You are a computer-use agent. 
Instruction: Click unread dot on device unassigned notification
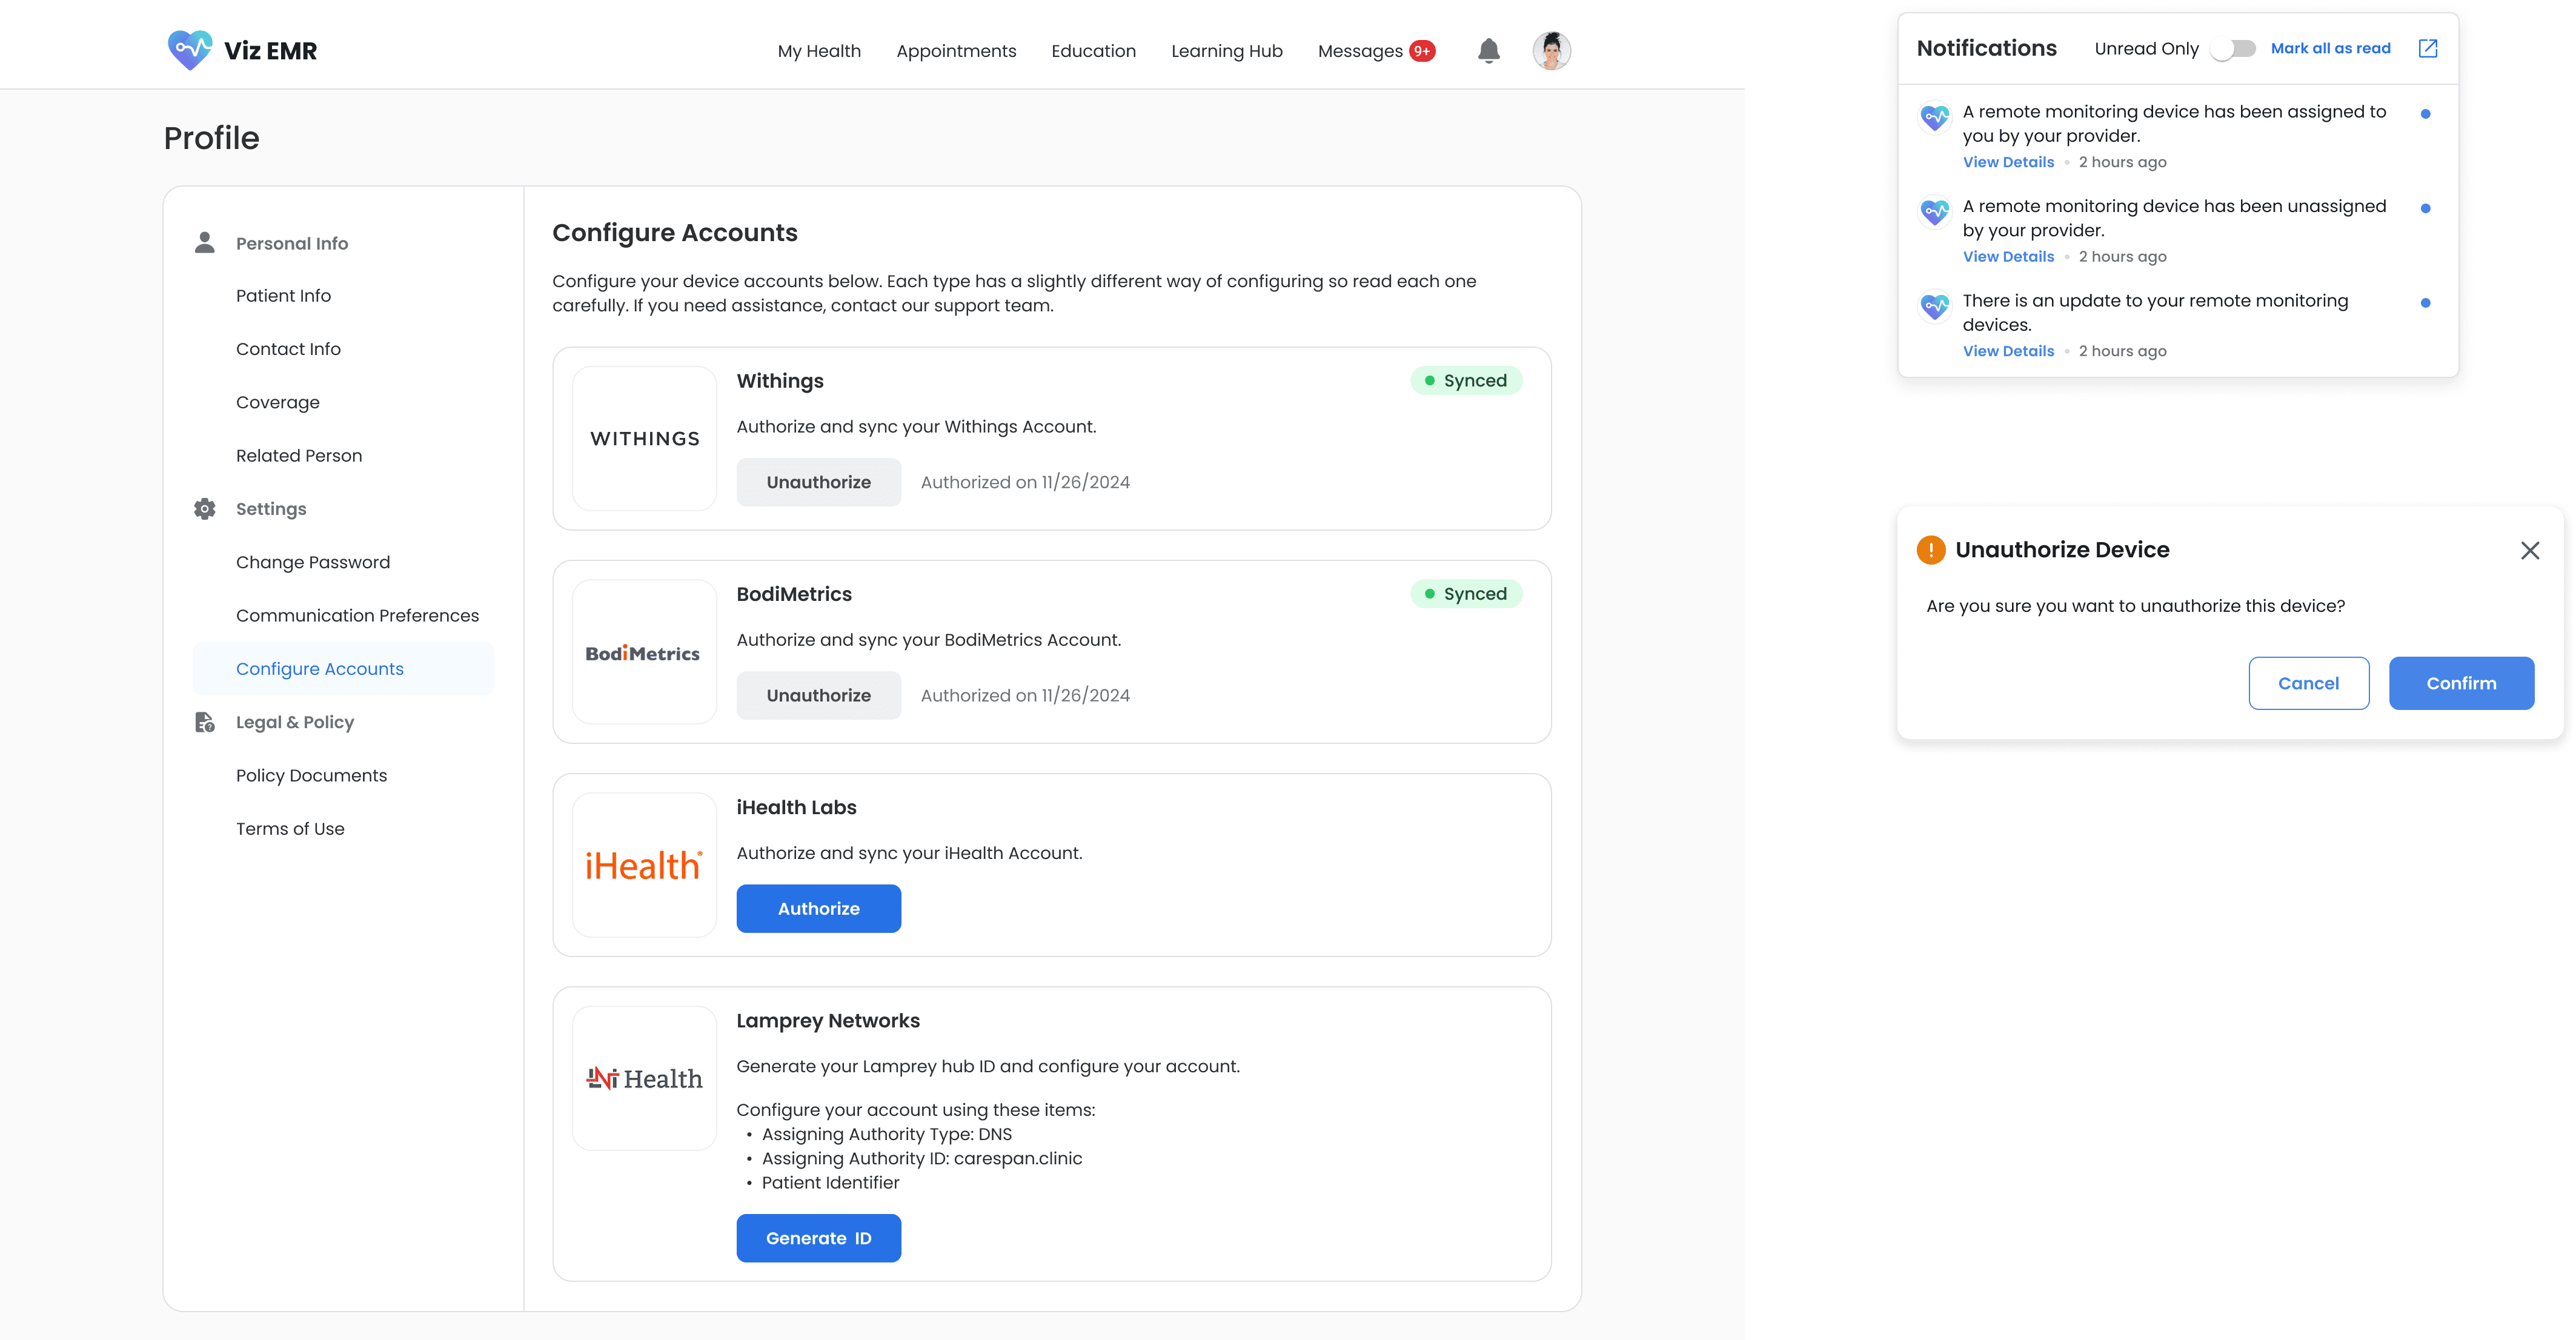(x=2425, y=208)
